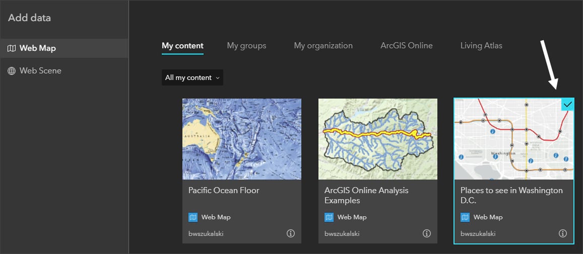
Task: Choose Web Scene in the sidebar
Action: 40,71
